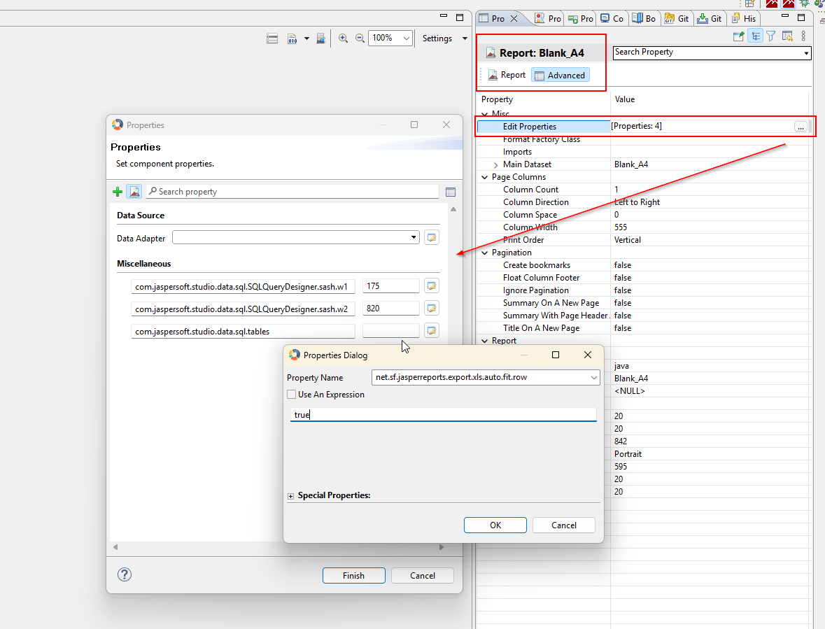Screen dimensions: 825x629
Task: Click the new properties view pin icon
Action: coord(739,36)
